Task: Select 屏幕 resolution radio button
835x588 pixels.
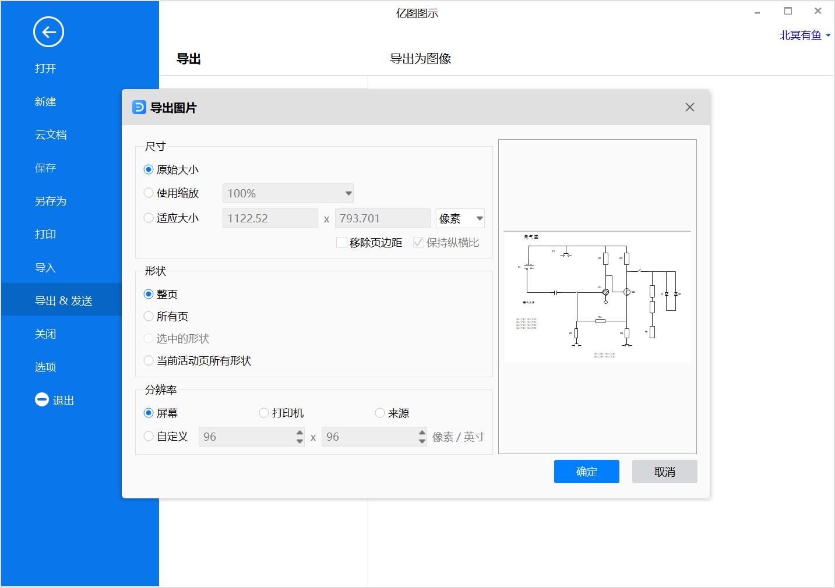Action: pyautogui.click(x=149, y=413)
